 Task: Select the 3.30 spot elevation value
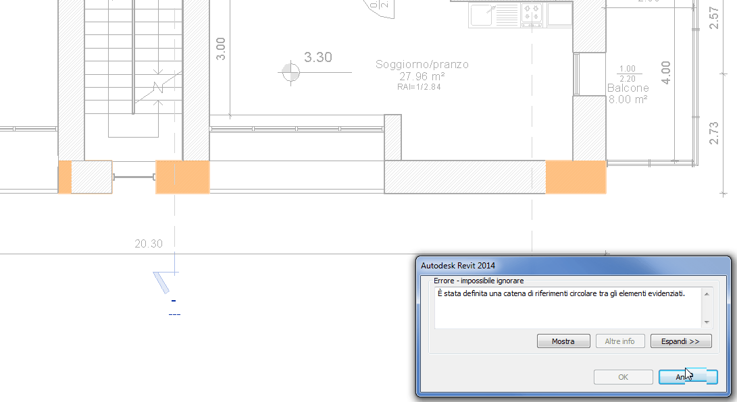tap(317, 57)
